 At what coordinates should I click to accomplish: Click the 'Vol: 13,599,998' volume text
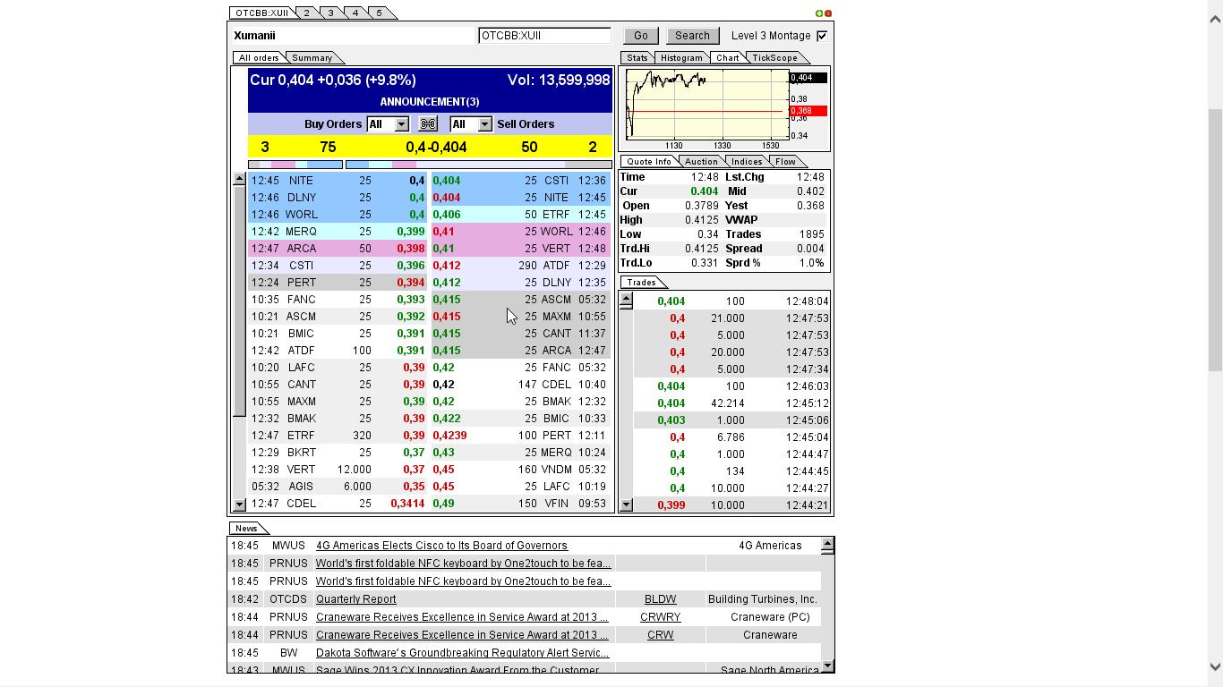559,81
